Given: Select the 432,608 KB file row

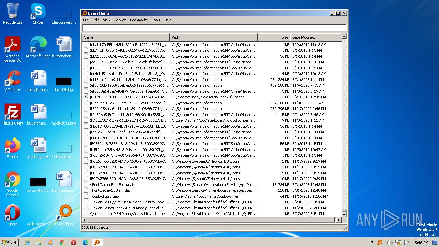Looking at the screenshot, I should click(212, 85).
